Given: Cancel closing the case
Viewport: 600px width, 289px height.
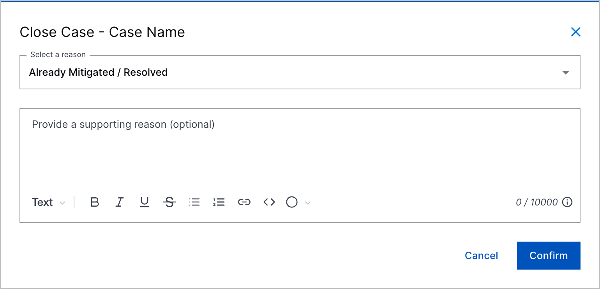Looking at the screenshot, I should click(482, 256).
